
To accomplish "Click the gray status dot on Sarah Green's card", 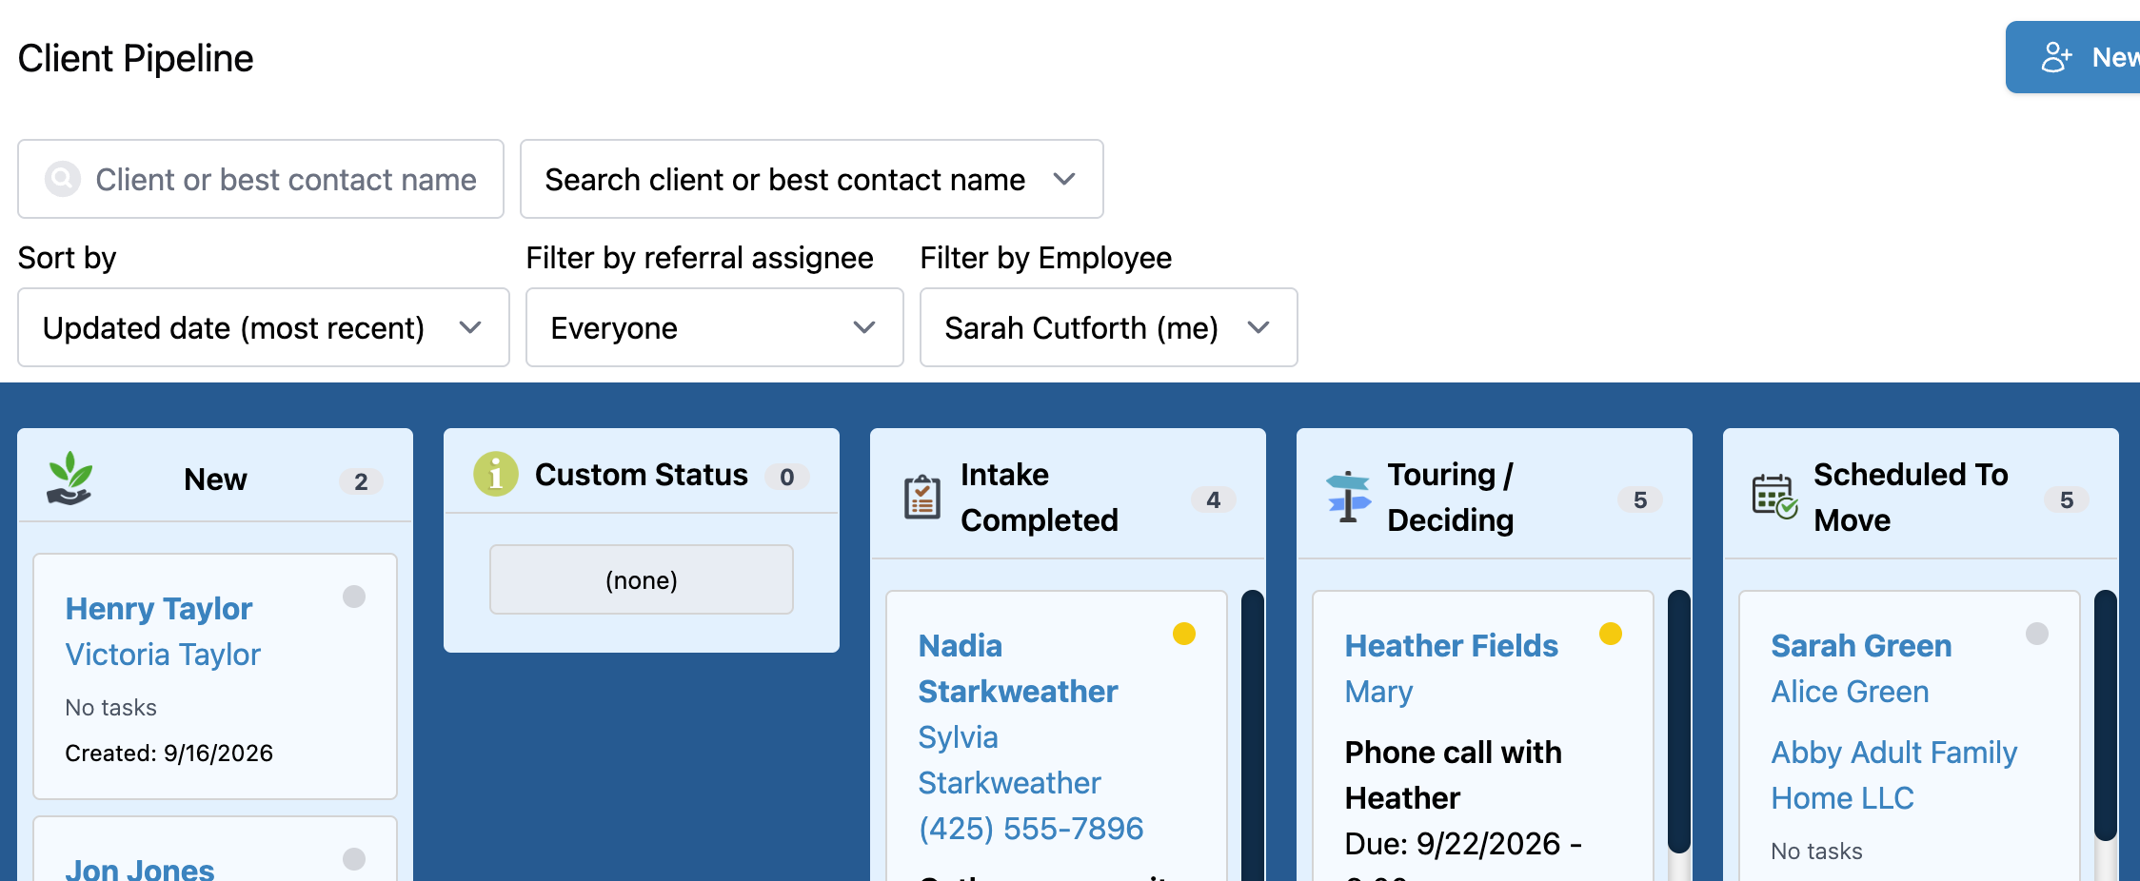I will 2037,634.
